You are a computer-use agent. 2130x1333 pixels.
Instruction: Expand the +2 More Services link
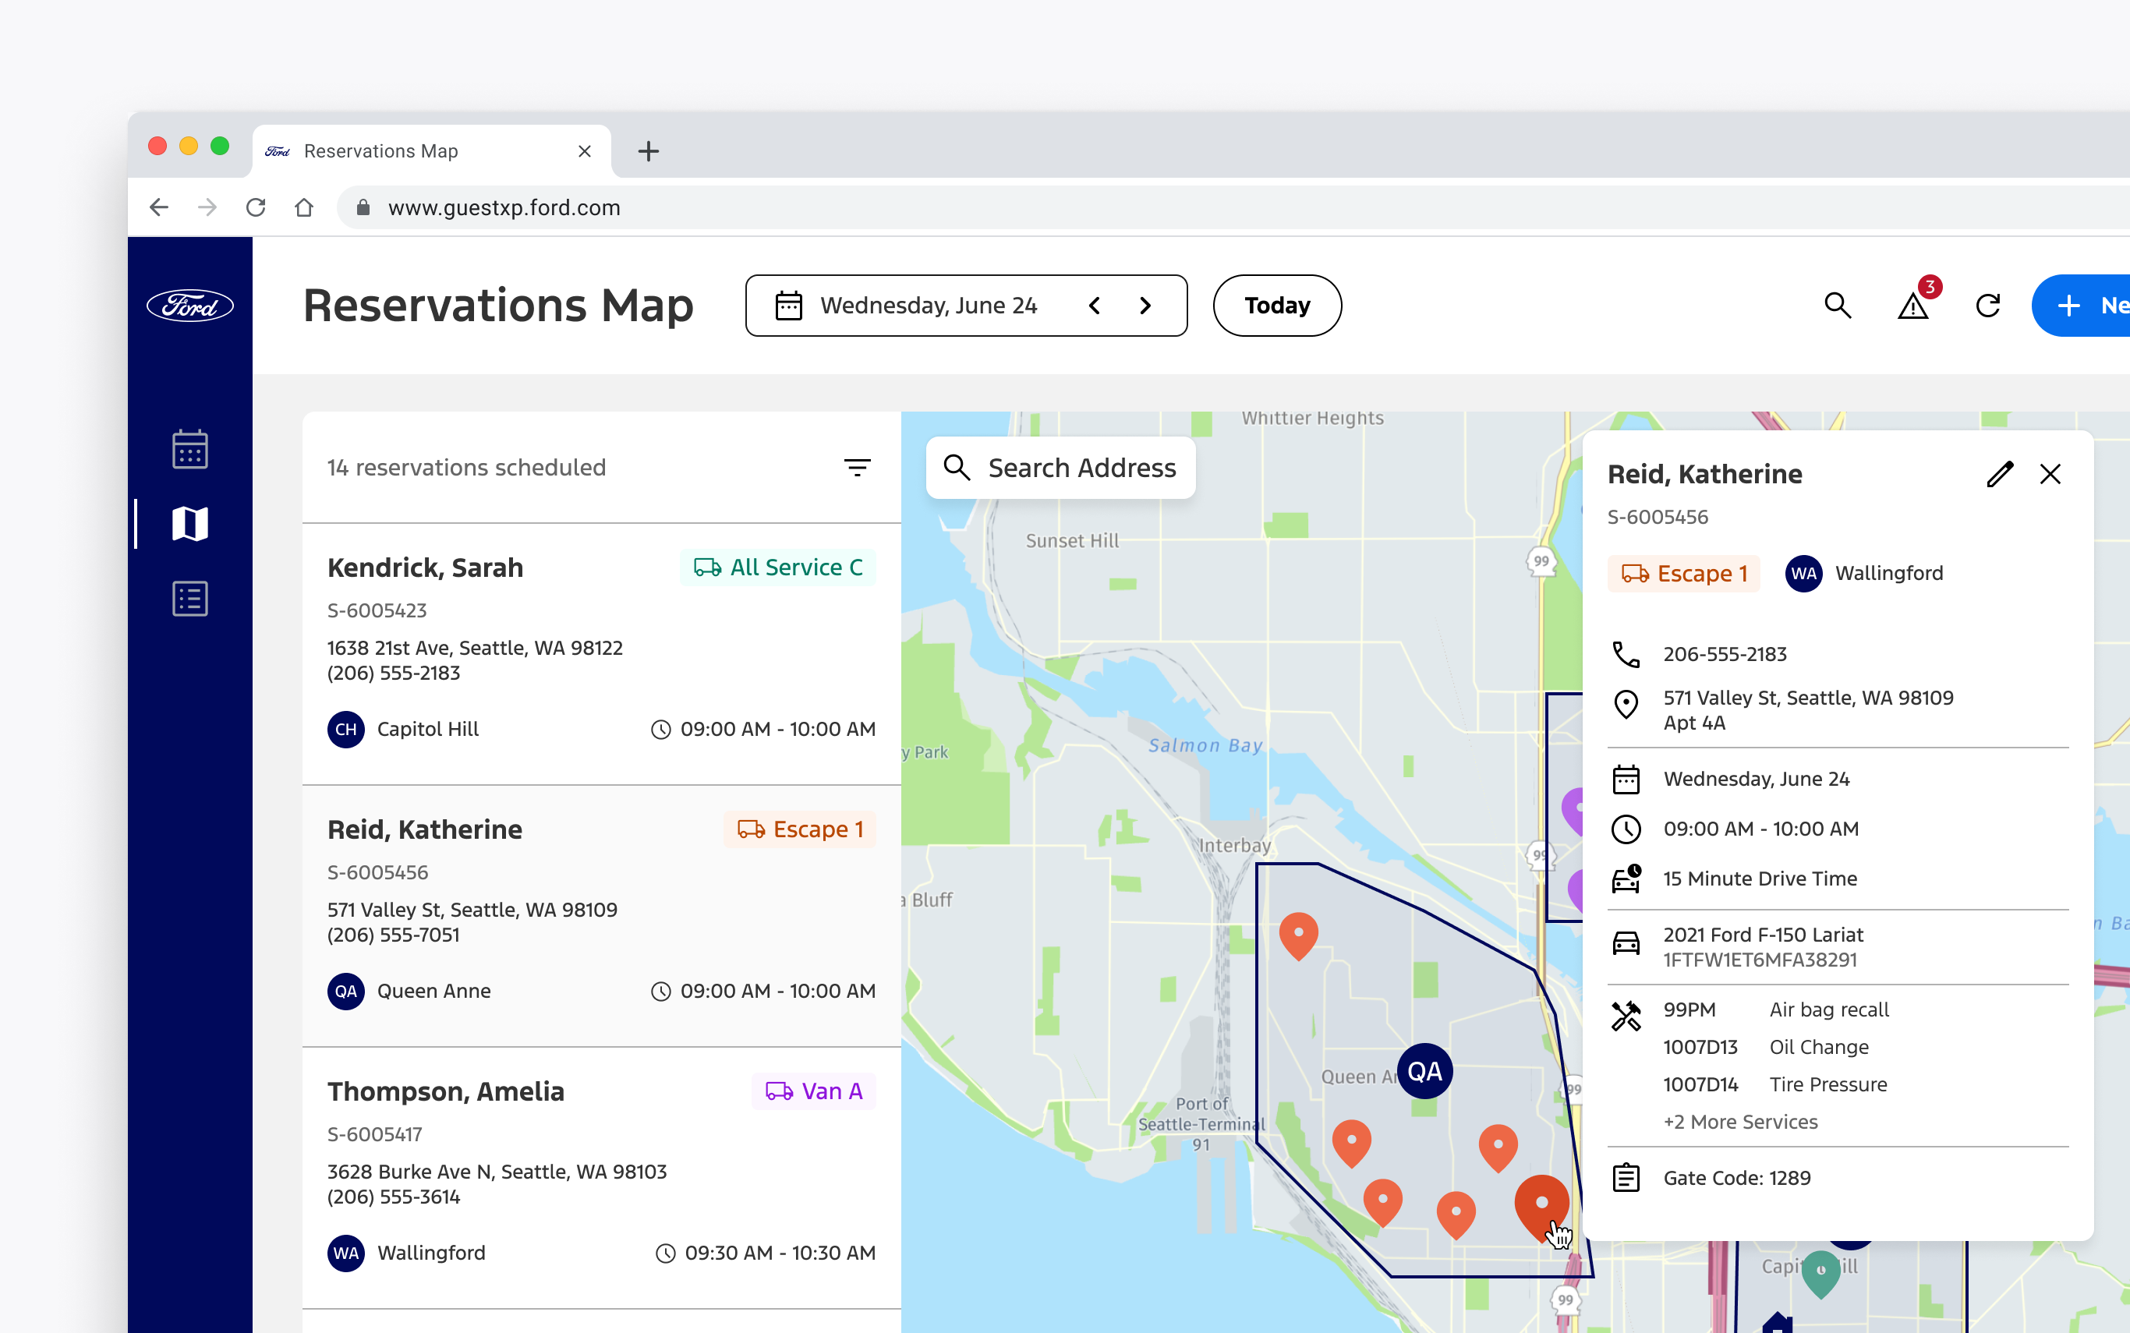point(1740,1122)
